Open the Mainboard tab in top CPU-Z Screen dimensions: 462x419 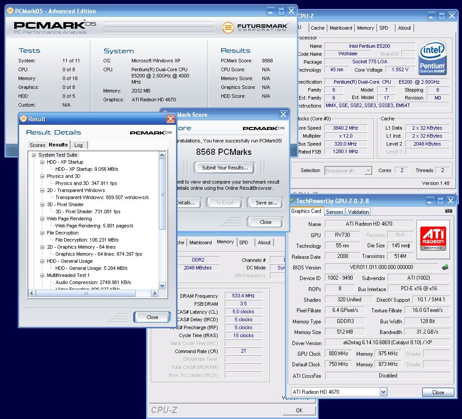click(x=341, y=28)
